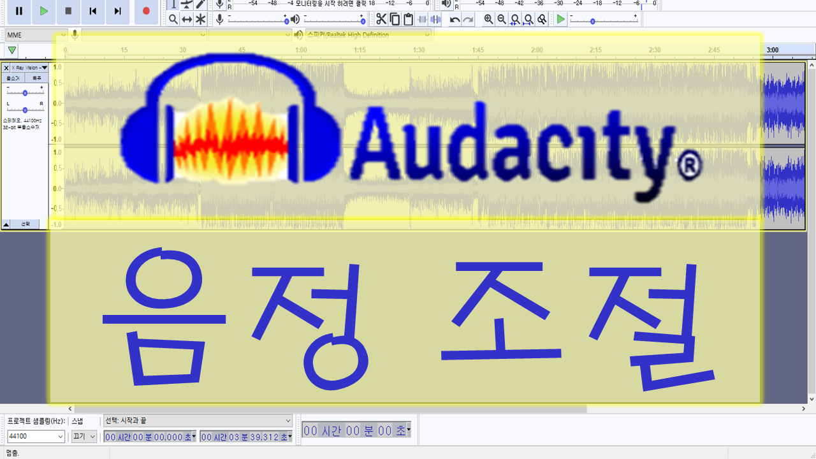816x459 pixels.
Task: Open the Snap-to dropdown
Action: (x=84, y=437)
